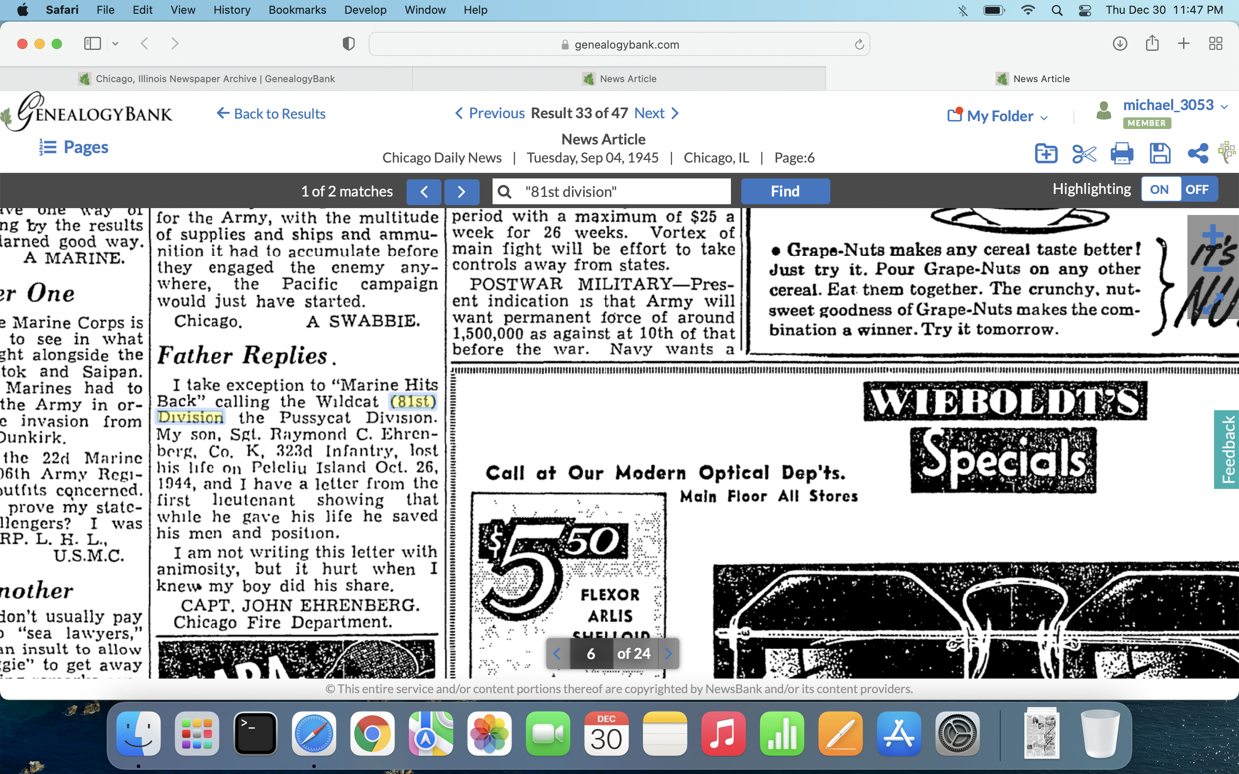Viewport: 1239px width, 774px height.
Task: Turn highlighting ON
Action: click(x=1160, y=189)
